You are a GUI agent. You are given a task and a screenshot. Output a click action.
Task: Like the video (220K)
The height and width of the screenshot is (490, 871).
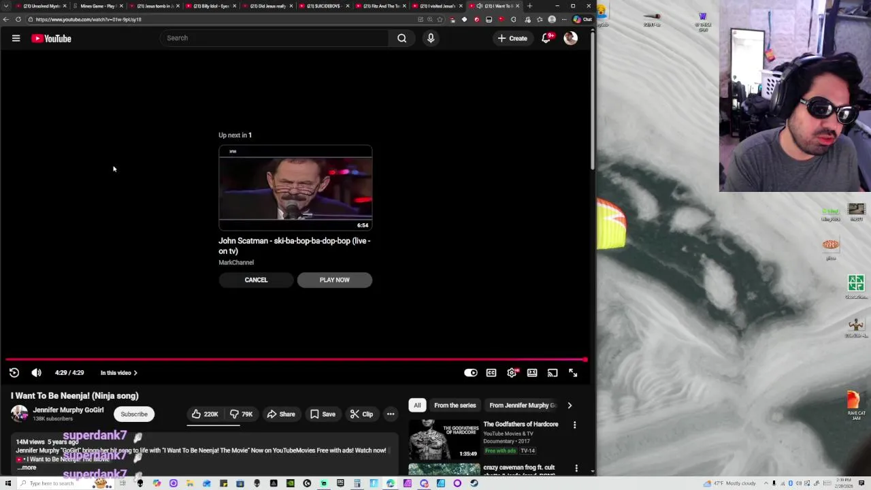(x=205, y=414)
